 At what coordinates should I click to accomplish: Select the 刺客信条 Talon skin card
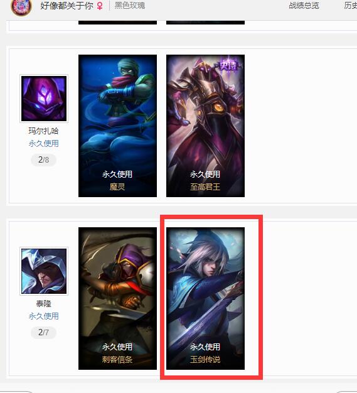point(117,298)
